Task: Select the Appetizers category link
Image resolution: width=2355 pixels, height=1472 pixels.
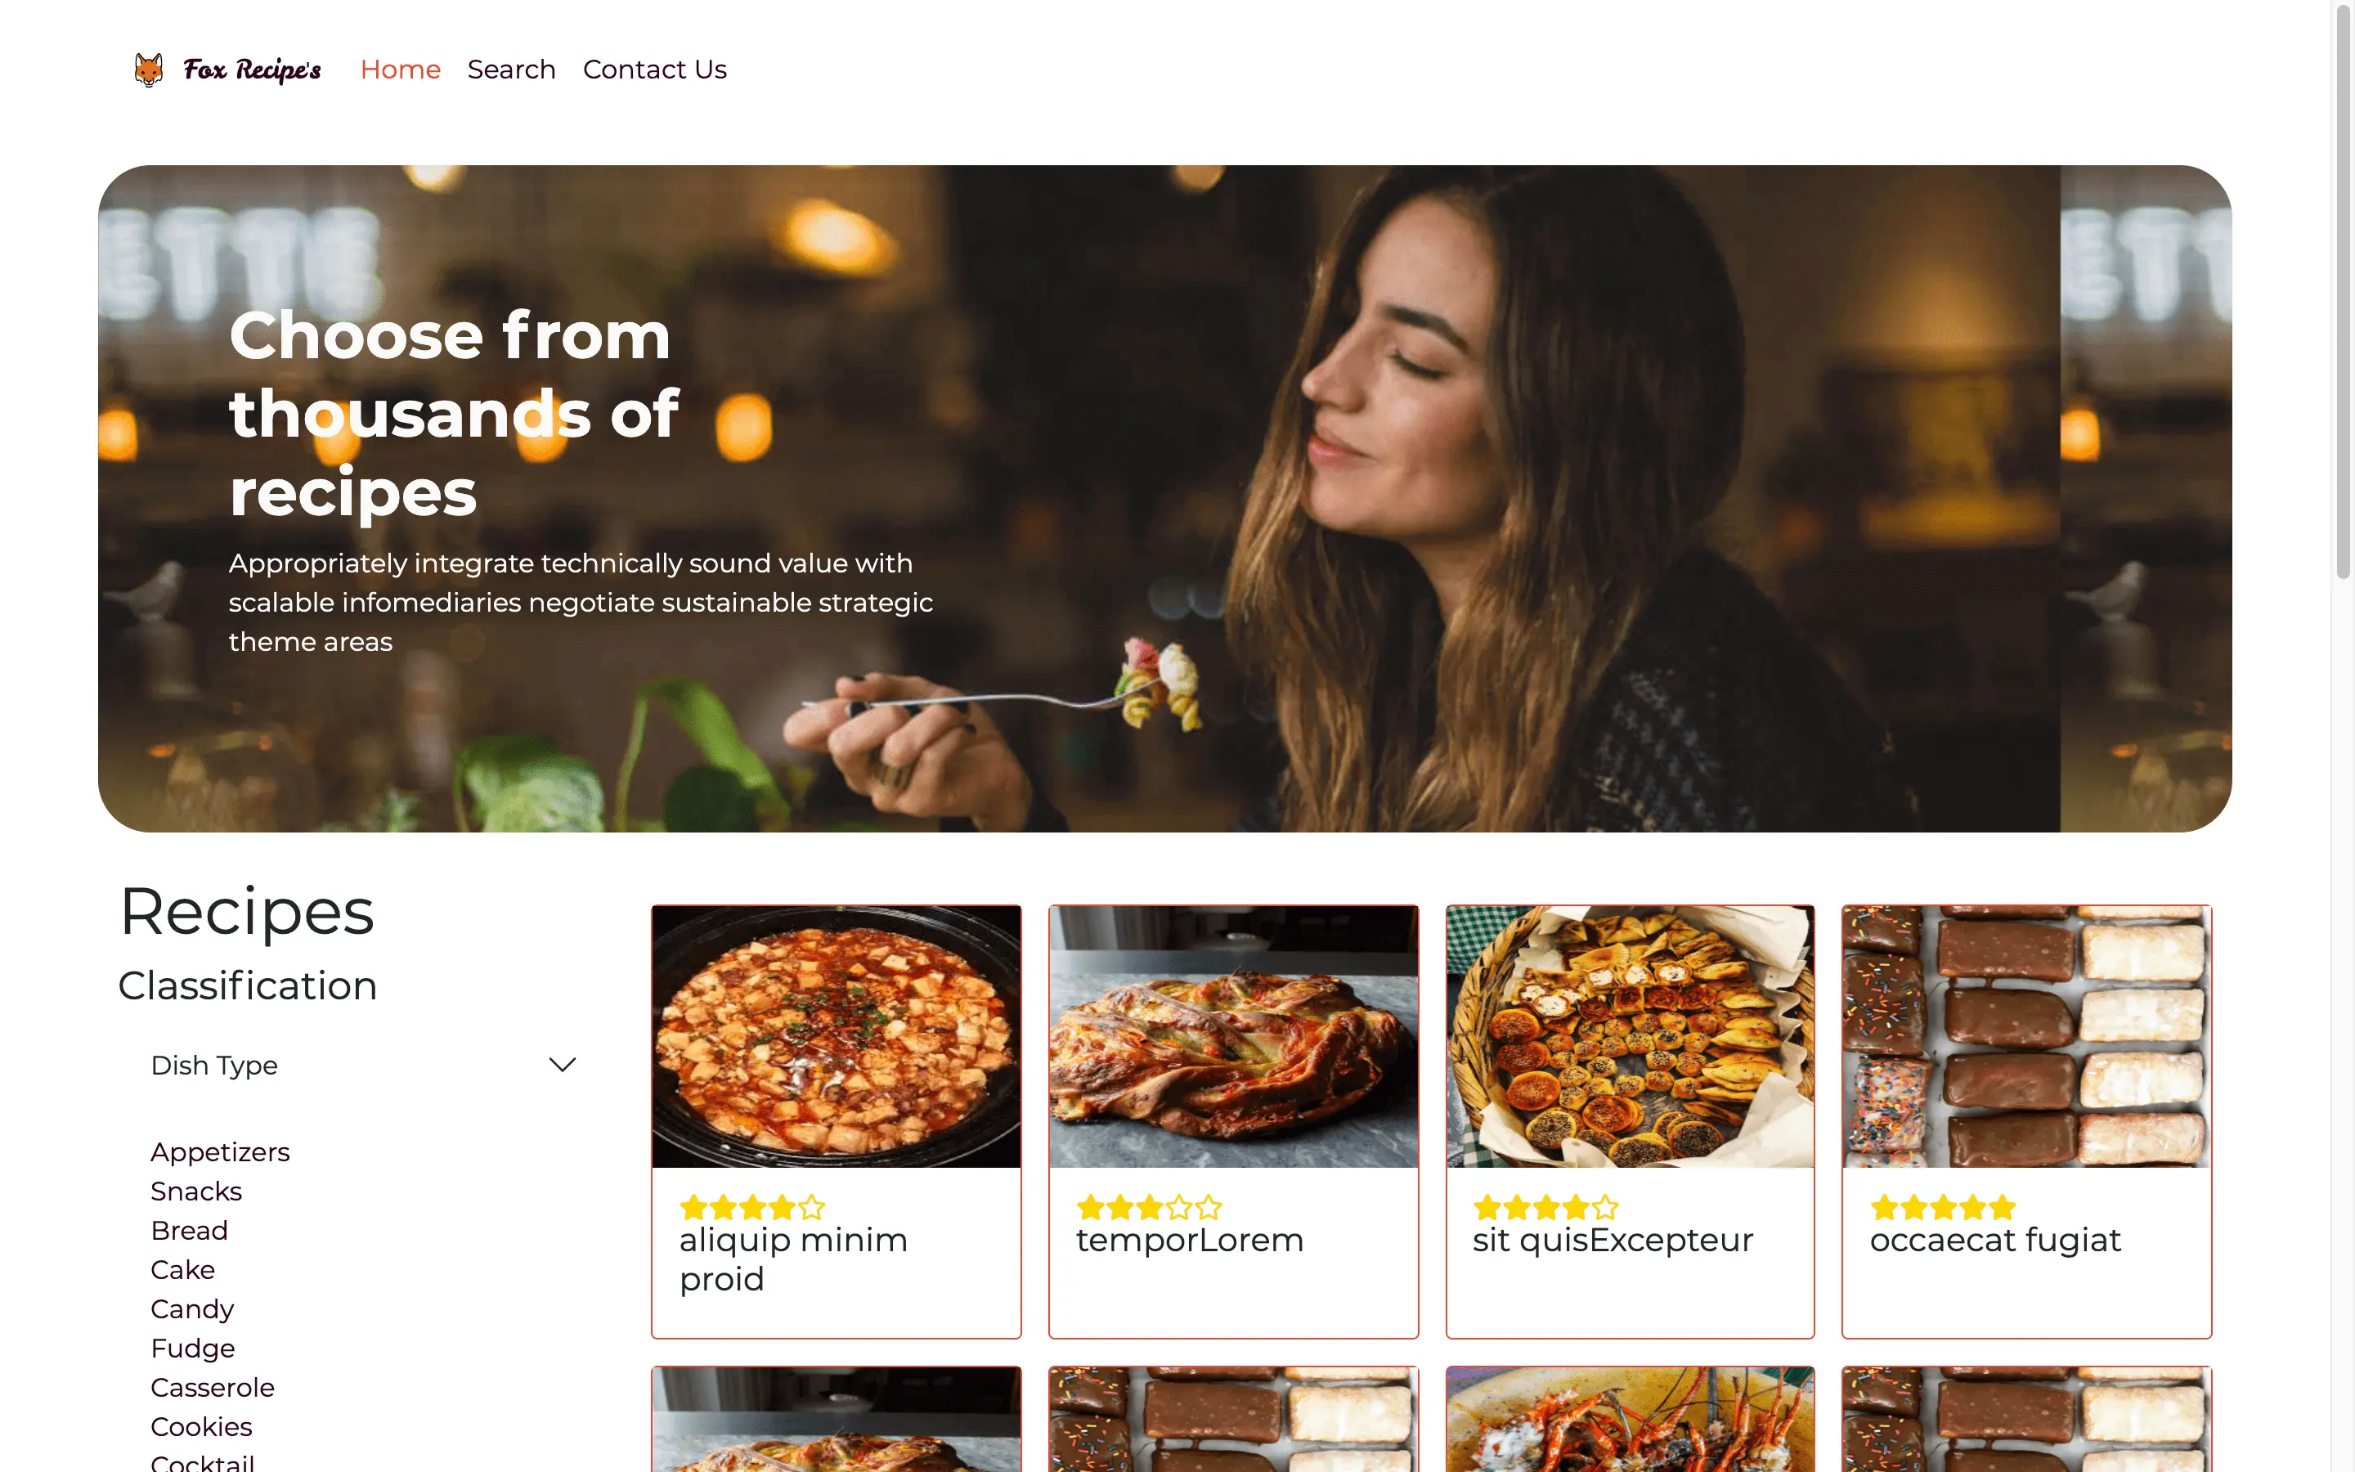Action: click(222, 1150)
